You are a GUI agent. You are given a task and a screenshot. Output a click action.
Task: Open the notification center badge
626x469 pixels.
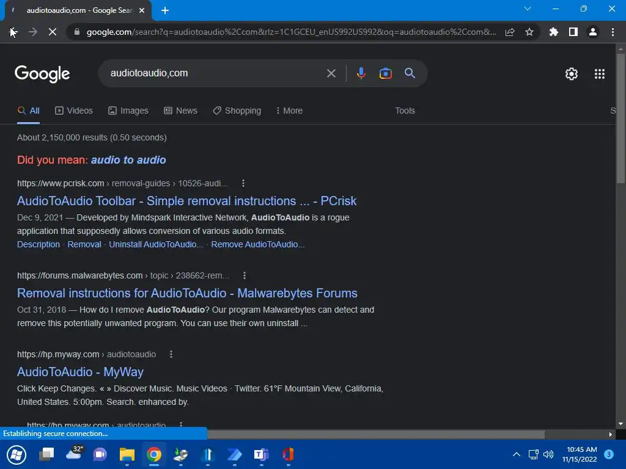click(x=608, y=454)
